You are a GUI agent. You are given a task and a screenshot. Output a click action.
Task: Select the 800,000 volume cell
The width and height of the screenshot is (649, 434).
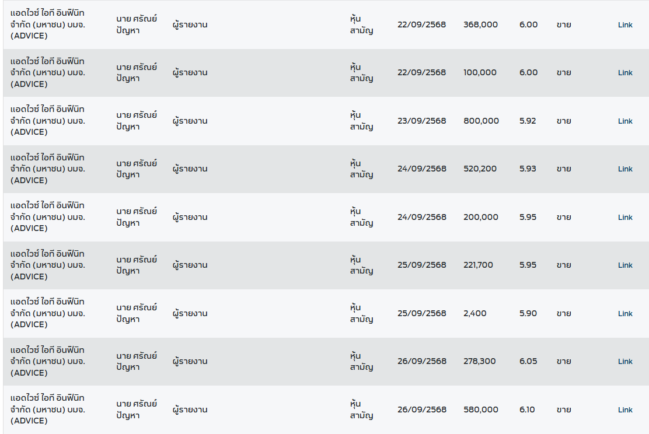coord(481,121)
